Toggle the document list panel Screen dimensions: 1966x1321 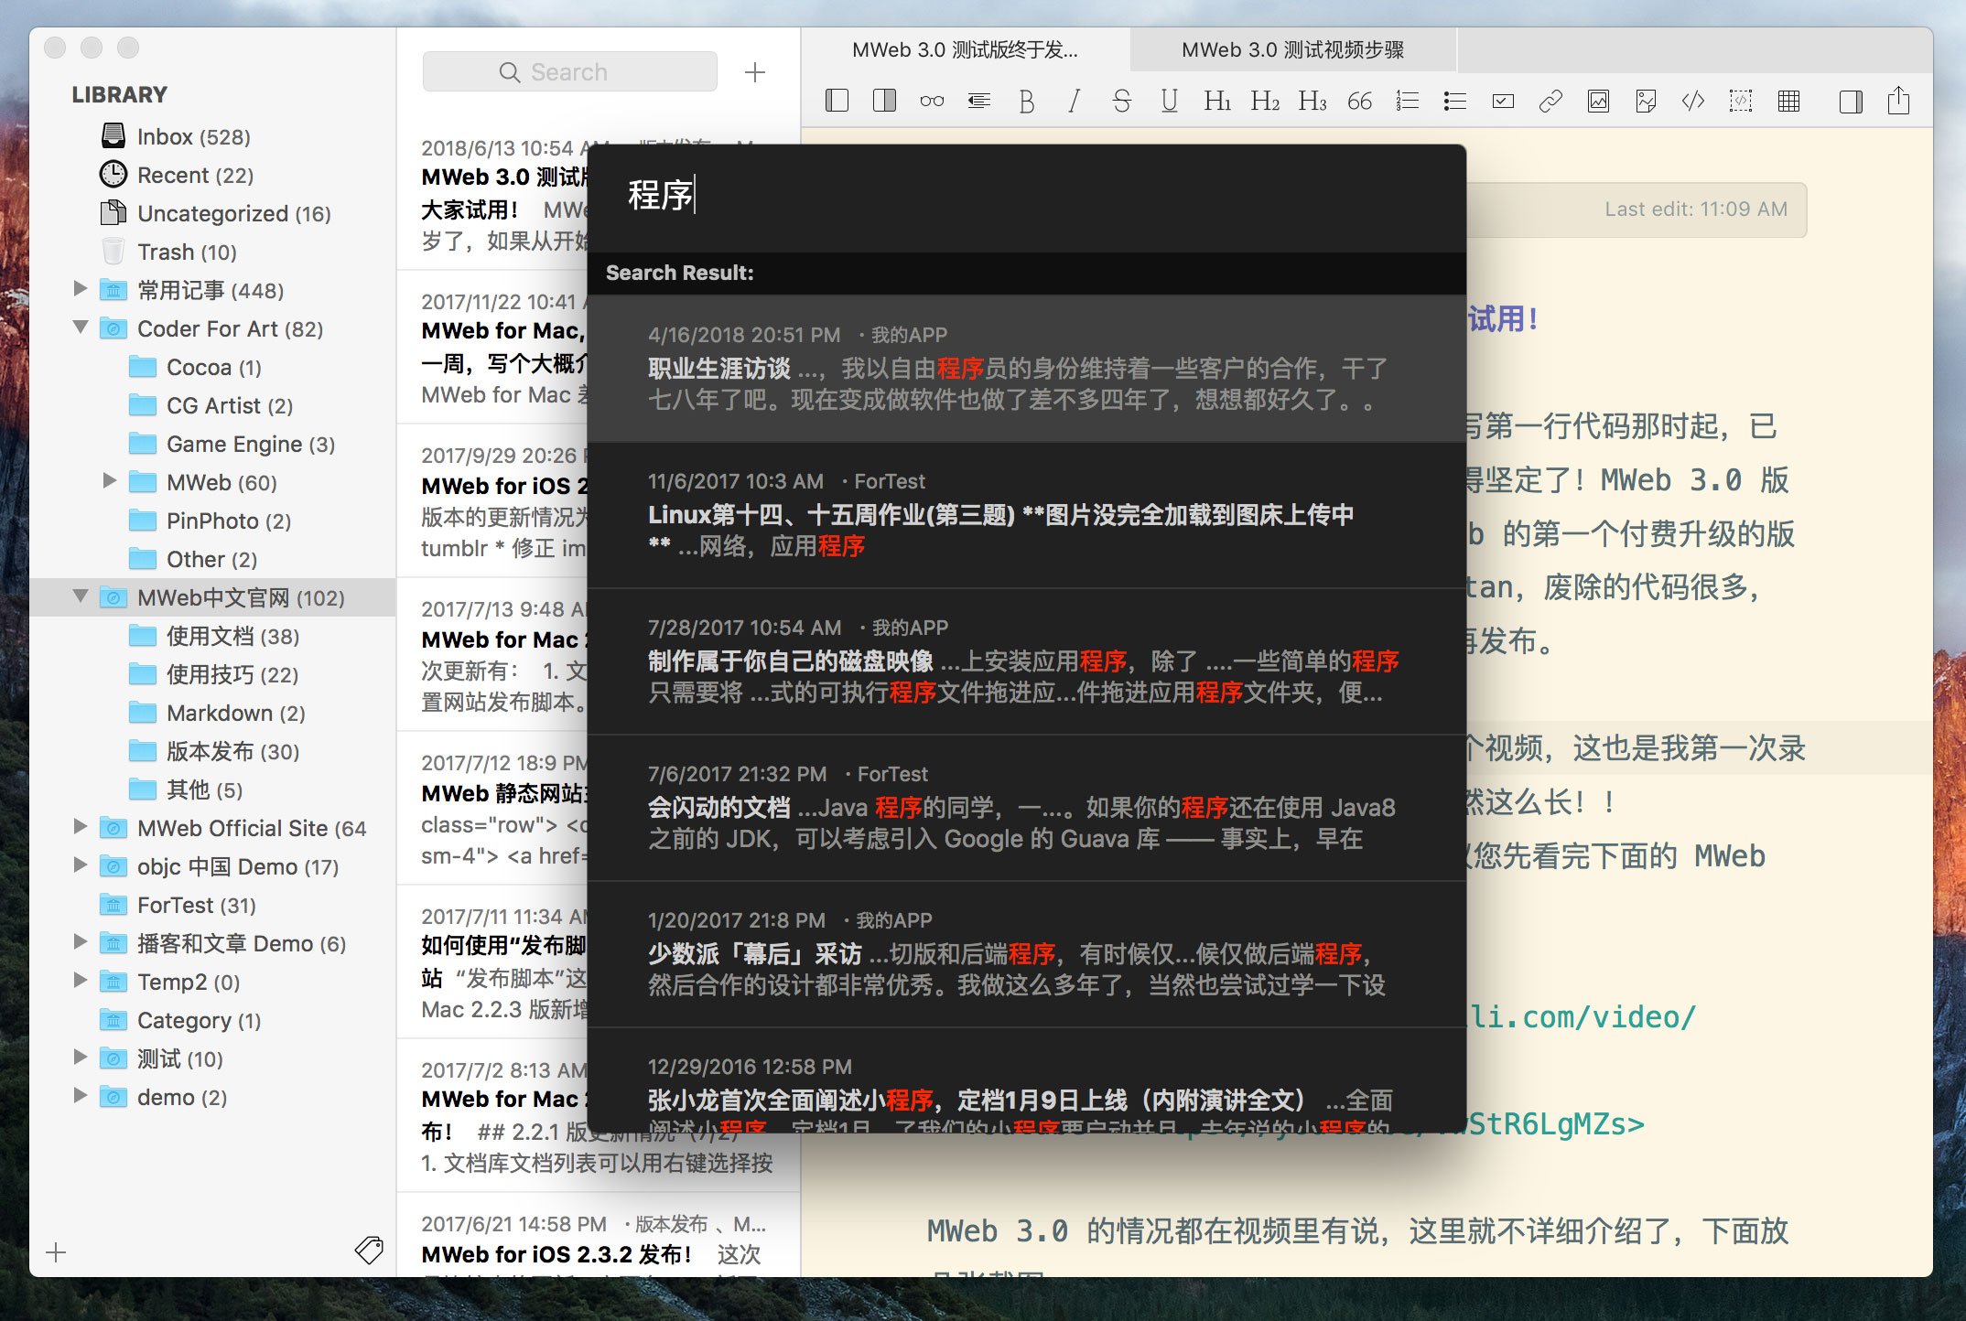(883, 101)
